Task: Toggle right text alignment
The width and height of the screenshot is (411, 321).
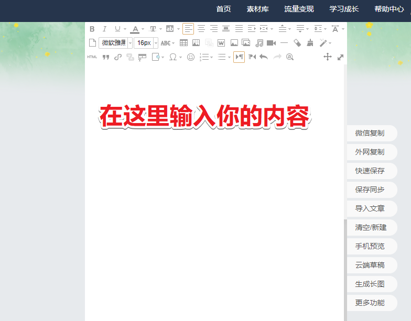Action: [214, 29]
